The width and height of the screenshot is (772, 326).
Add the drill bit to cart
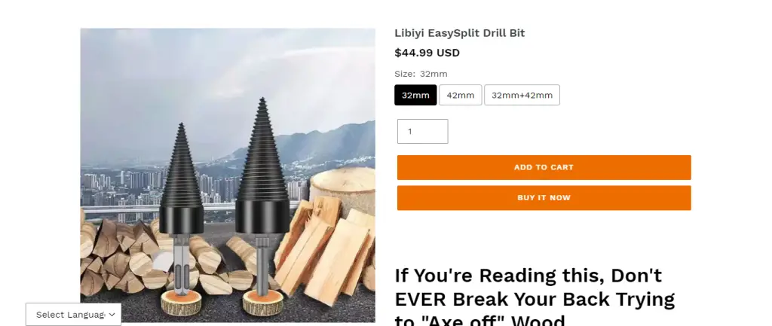pyautogui.click(x=544, y=167)
